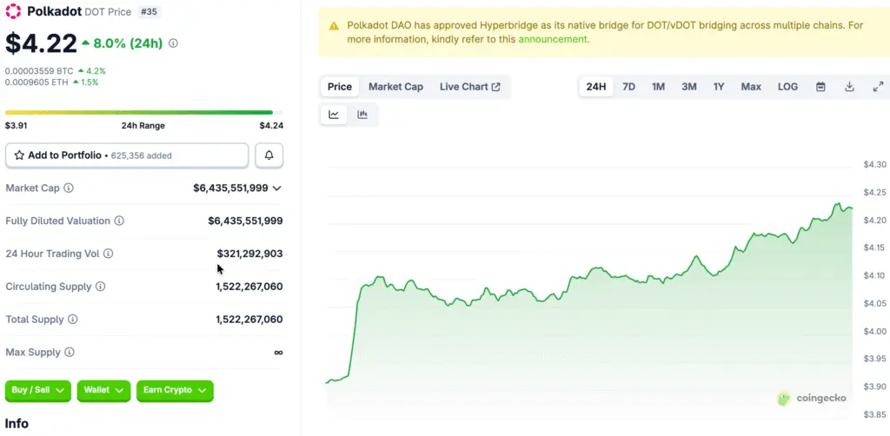890x436 pixels.
Task: Download the chart data
Action: pyautogui.click(x=849, y=87)
